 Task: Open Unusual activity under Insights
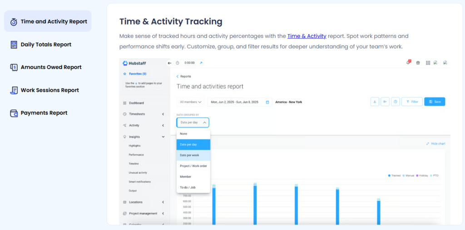coord(138,172)
